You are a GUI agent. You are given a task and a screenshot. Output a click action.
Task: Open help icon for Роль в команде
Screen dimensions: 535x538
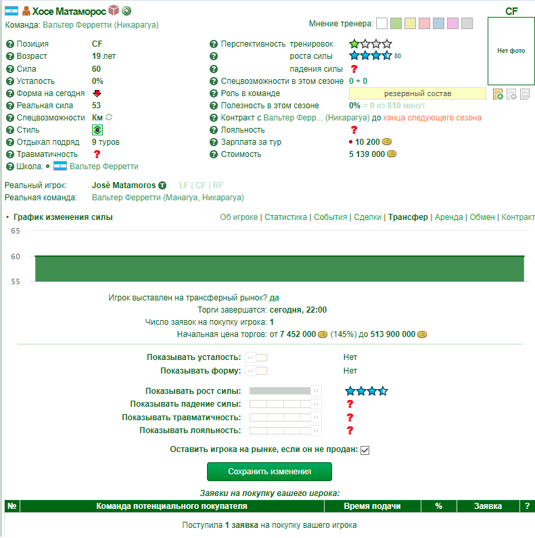(x=214, y=93)
